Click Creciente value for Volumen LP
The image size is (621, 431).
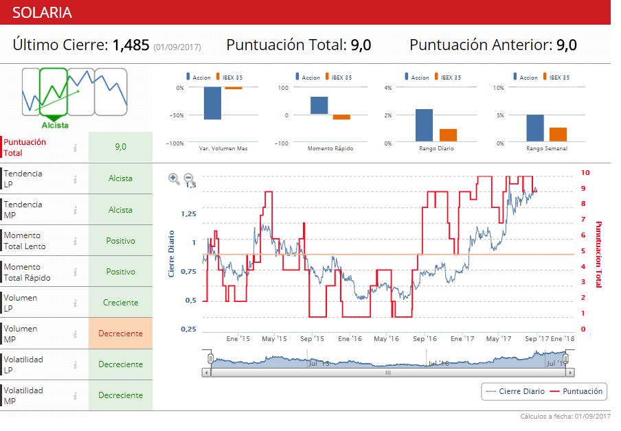coord(120,303)
